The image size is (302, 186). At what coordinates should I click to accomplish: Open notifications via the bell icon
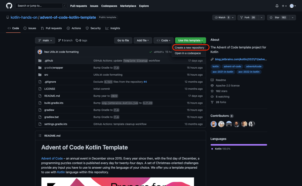pos(277,6)
